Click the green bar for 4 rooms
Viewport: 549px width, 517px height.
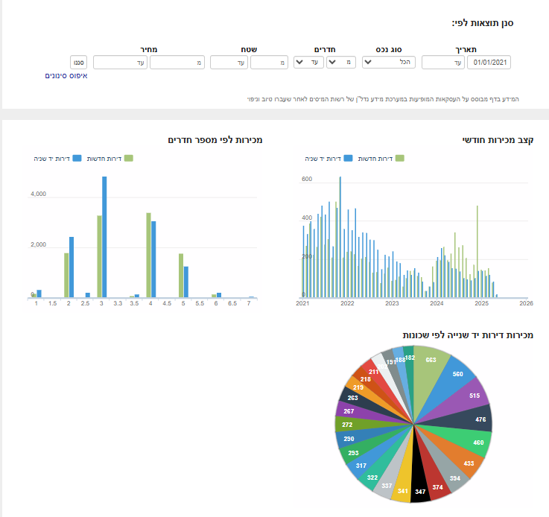(148, 255)
